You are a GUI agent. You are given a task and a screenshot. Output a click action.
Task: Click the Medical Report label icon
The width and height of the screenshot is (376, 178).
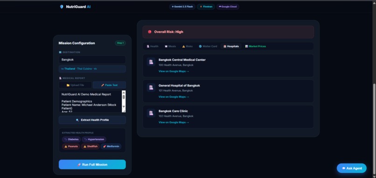pos(60,78)
